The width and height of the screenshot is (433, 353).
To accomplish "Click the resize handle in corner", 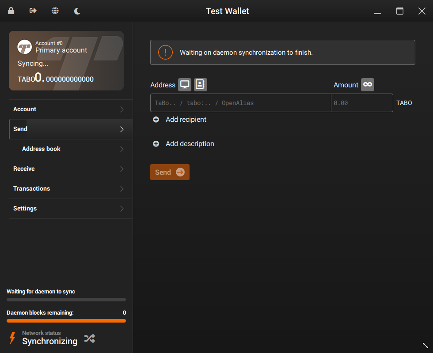I will (425, 345).
